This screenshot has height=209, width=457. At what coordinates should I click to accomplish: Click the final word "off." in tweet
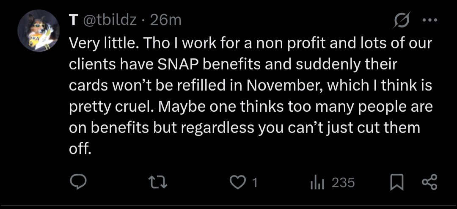pyautogui.click(x=80, y=148)
